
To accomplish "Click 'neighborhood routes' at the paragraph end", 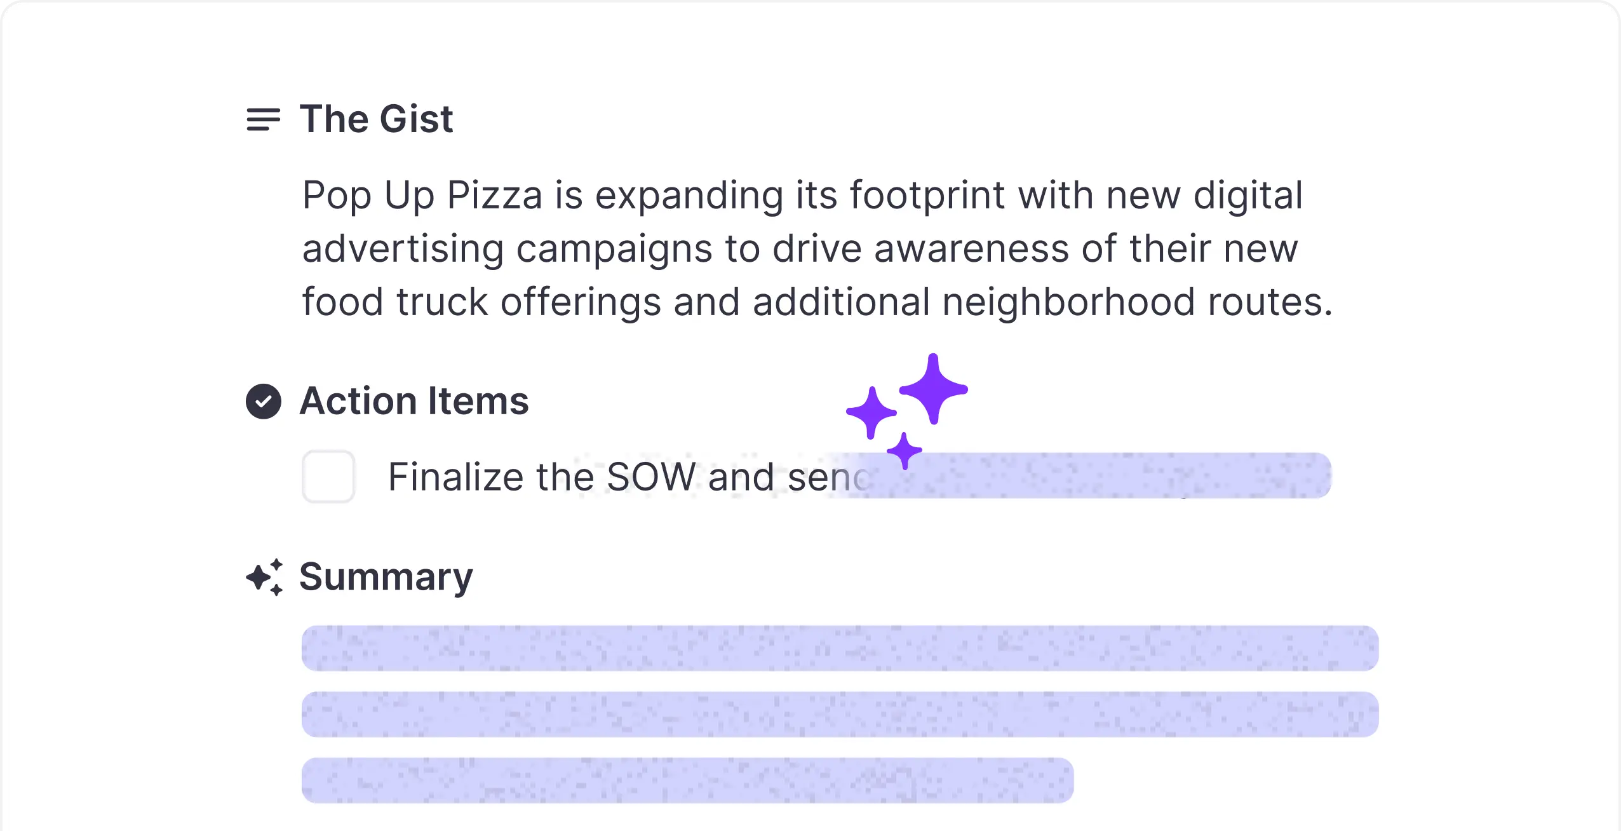I will (1137, 302).
